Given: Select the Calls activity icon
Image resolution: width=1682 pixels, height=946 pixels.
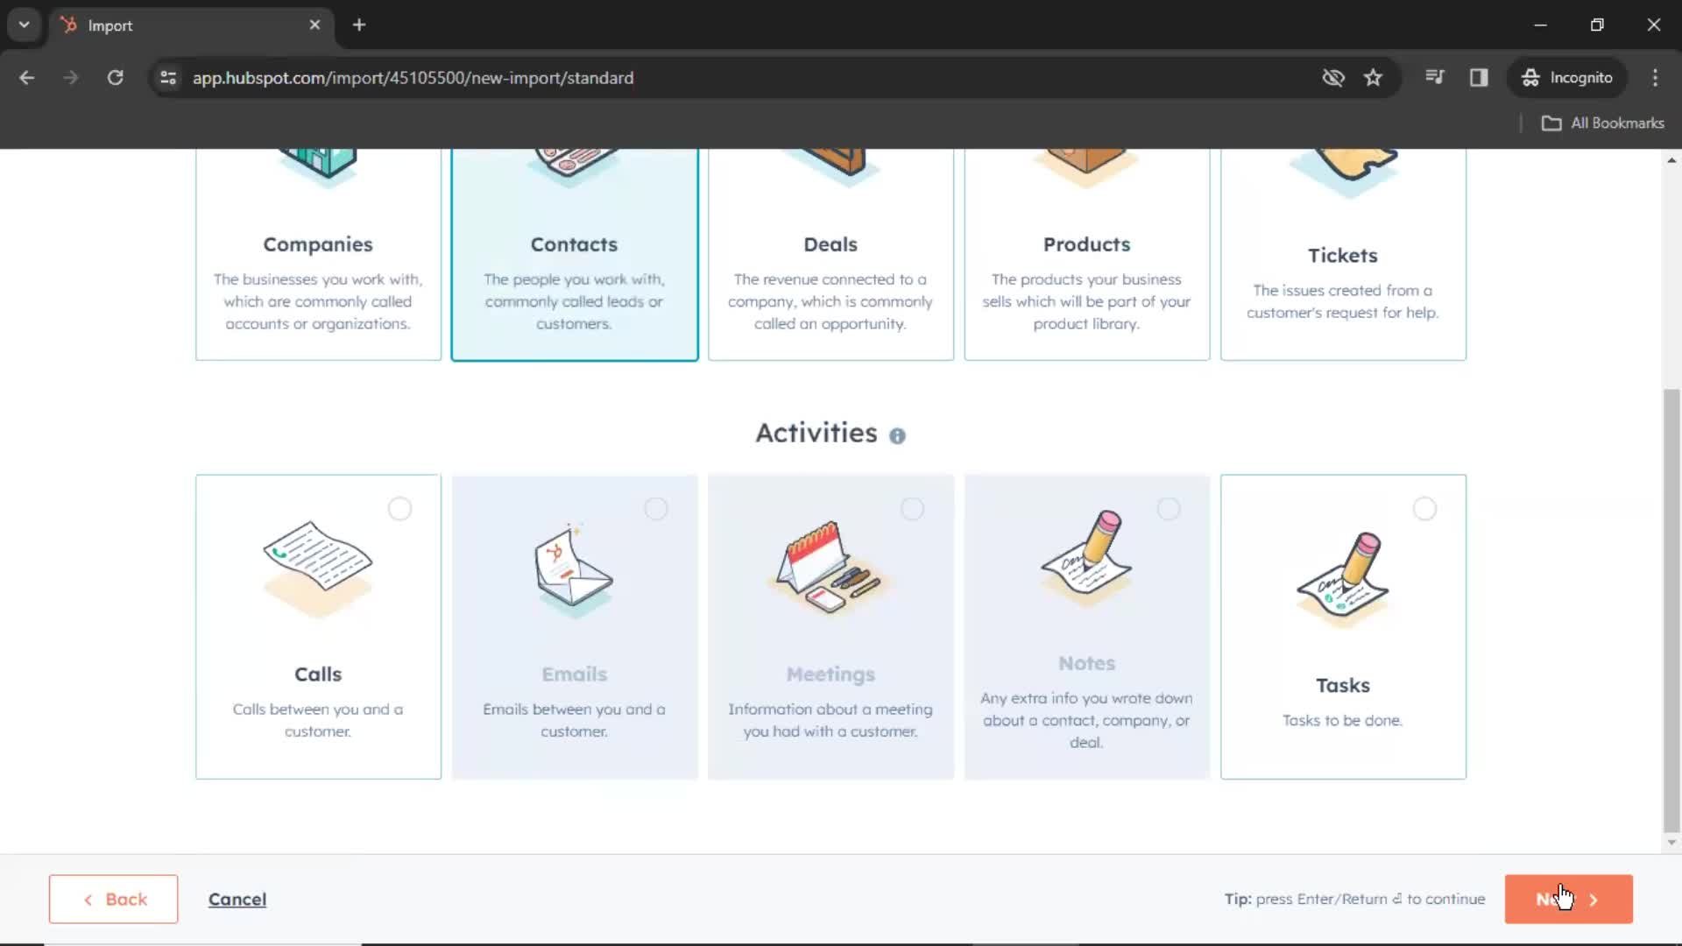Looking at the screenshot, I should click(318, 567).
